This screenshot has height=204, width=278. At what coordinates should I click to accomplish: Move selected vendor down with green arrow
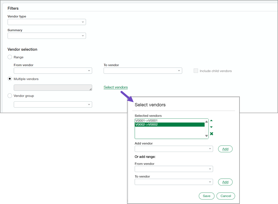[211, 127]
